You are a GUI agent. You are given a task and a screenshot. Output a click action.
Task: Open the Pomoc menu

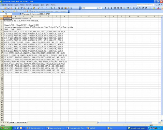point(53,5)
